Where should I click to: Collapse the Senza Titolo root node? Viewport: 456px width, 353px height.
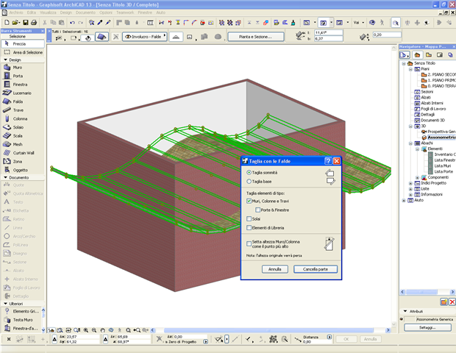[404, 63]
